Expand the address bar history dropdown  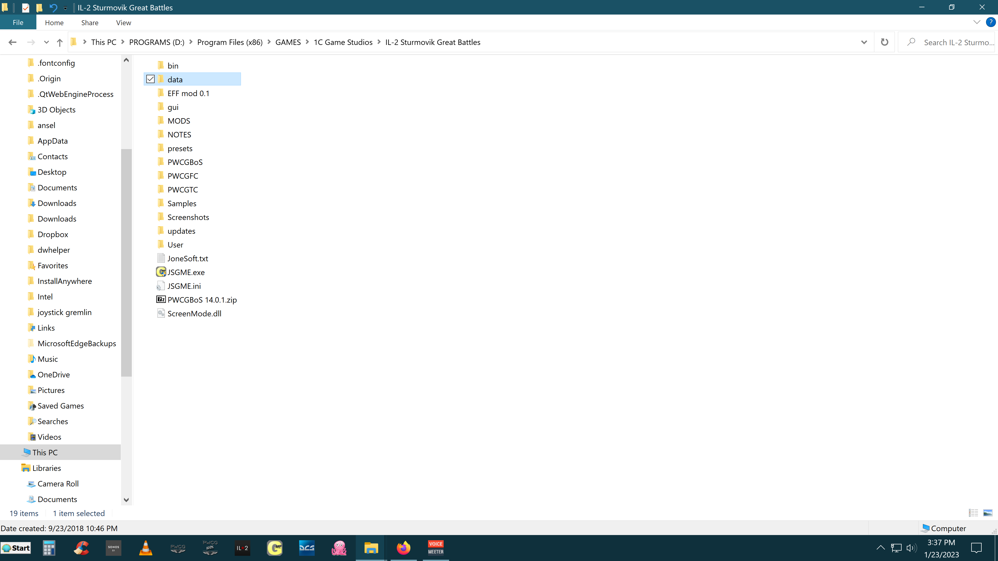click(864, 42)
